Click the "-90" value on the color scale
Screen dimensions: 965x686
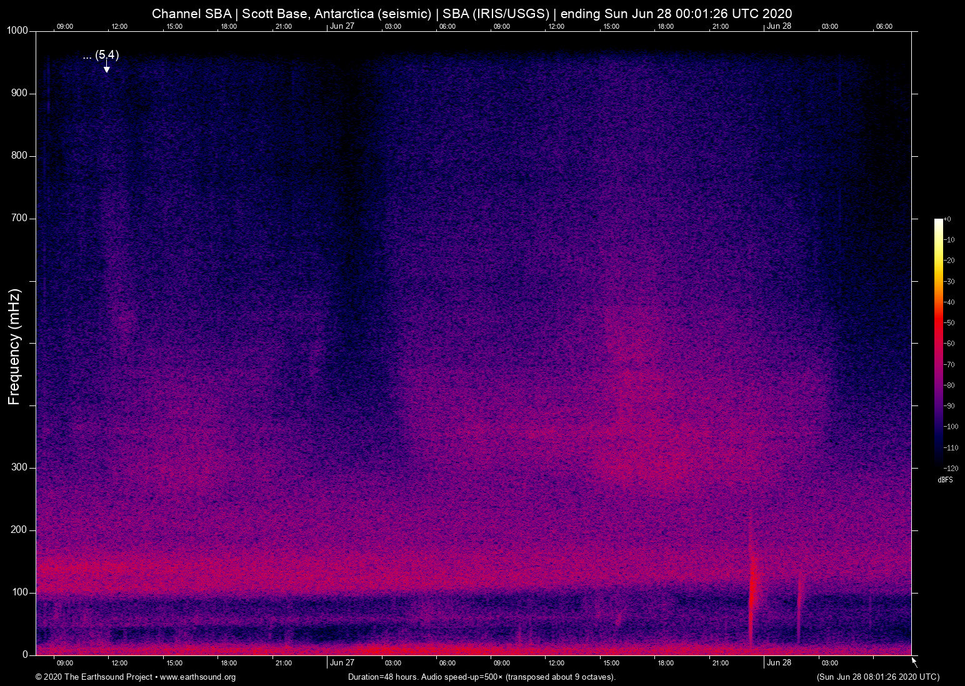click(x=949, y=406)
